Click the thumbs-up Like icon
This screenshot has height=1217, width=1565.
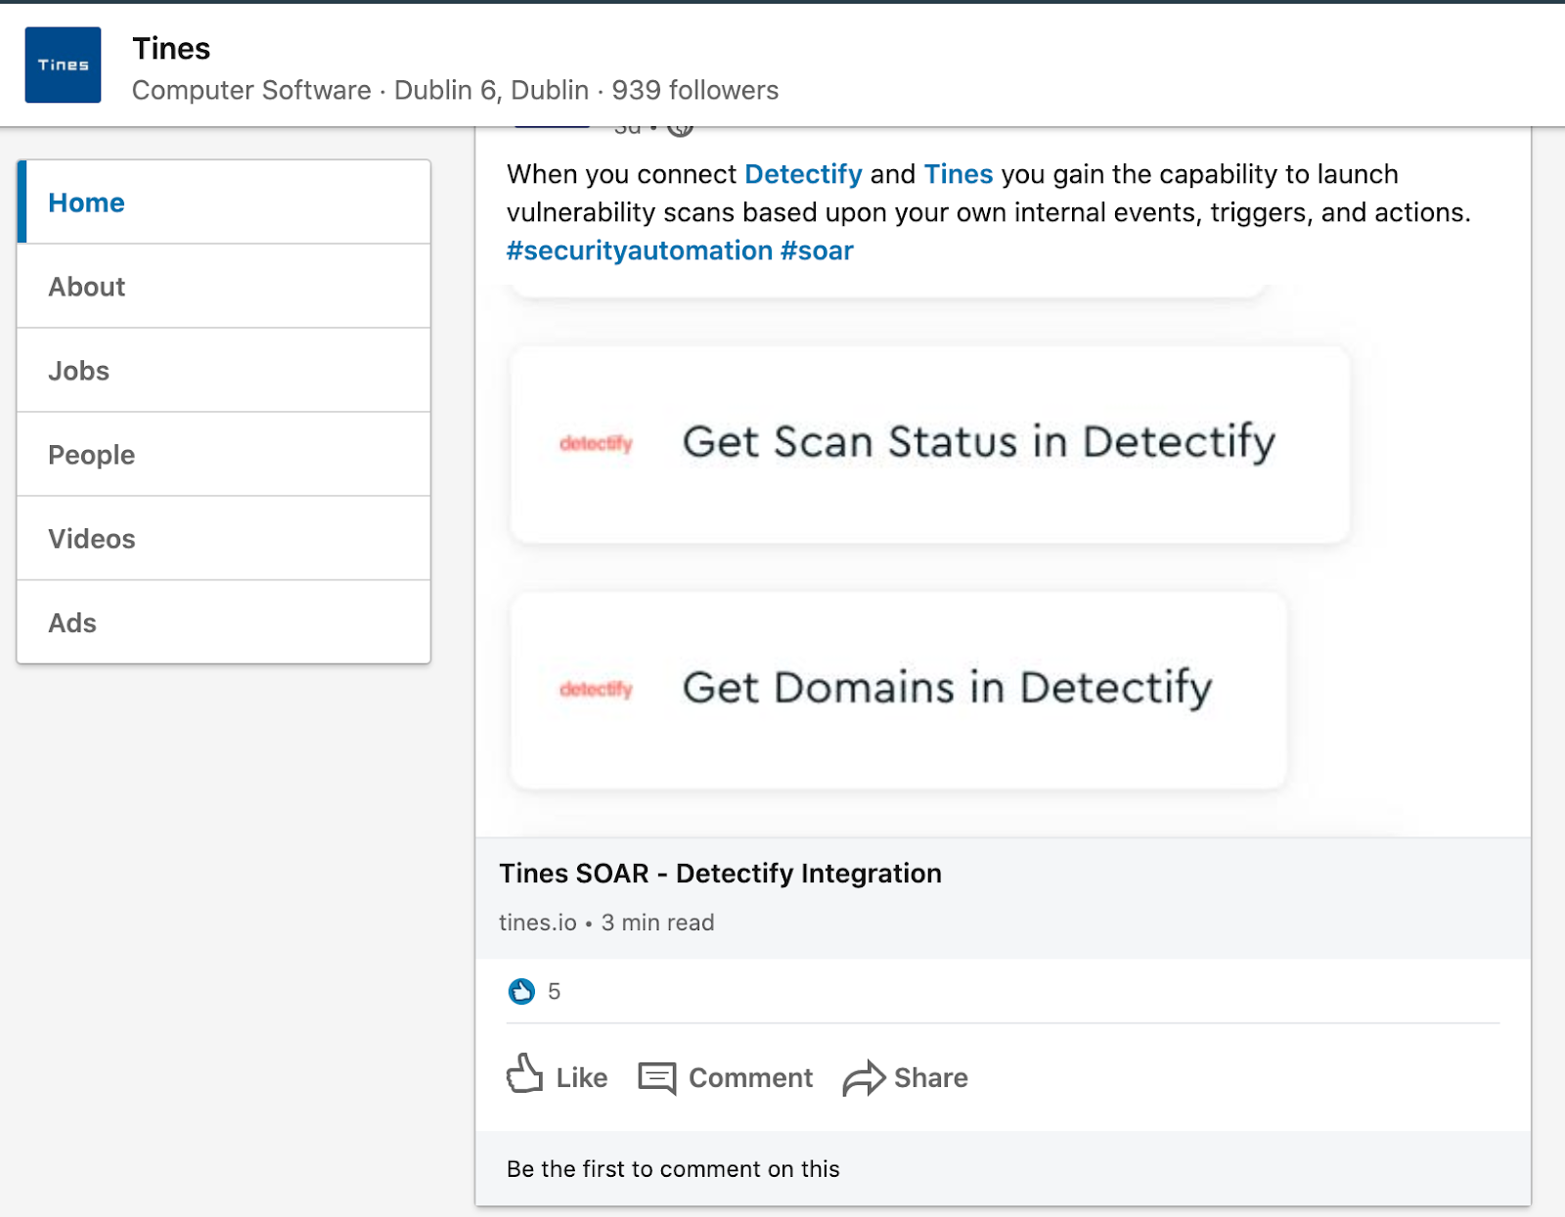[524, 1074]
